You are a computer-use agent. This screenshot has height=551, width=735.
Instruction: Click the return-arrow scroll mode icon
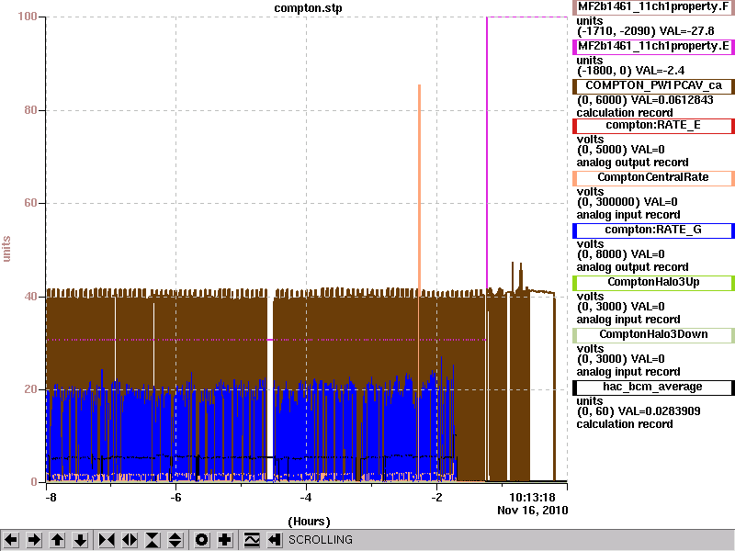pyautogui.click(x=274, y=540)
